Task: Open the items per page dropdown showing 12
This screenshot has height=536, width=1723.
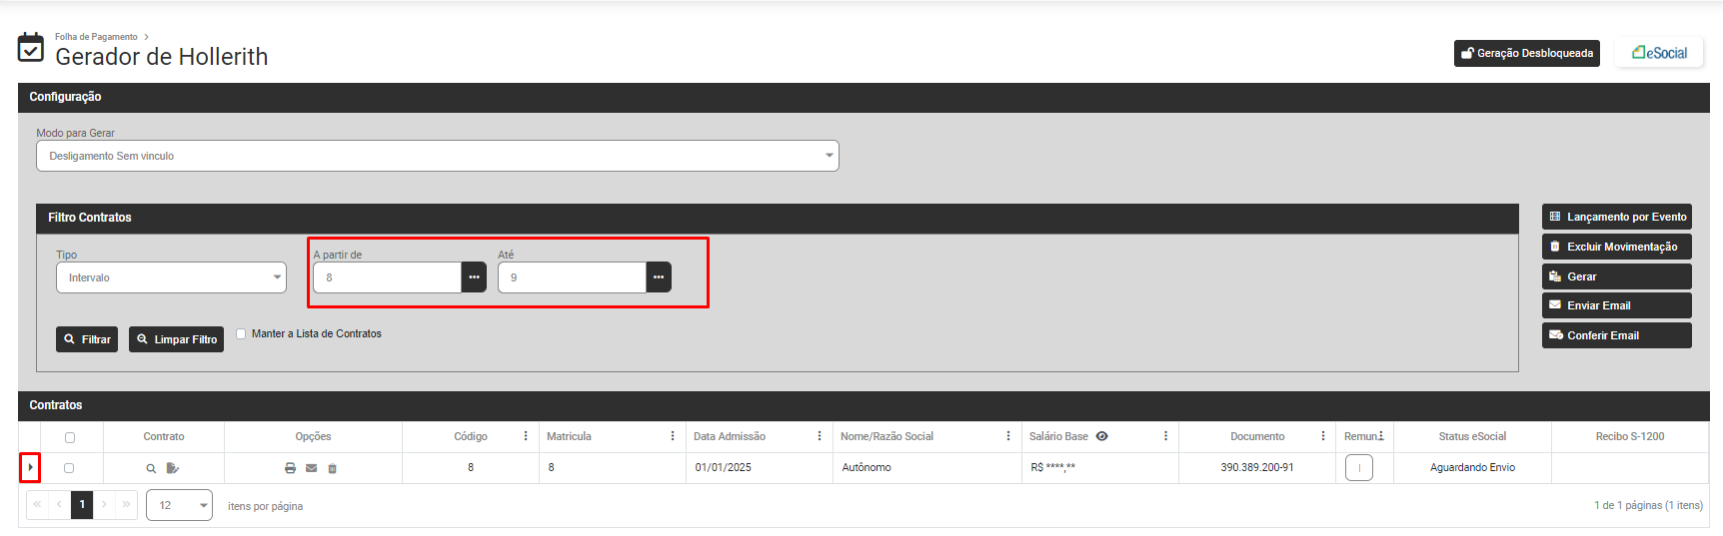Action: click(179, 505)
